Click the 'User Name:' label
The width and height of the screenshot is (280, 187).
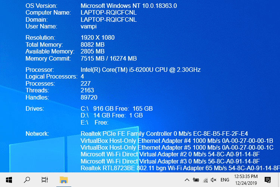click(41, 27)
